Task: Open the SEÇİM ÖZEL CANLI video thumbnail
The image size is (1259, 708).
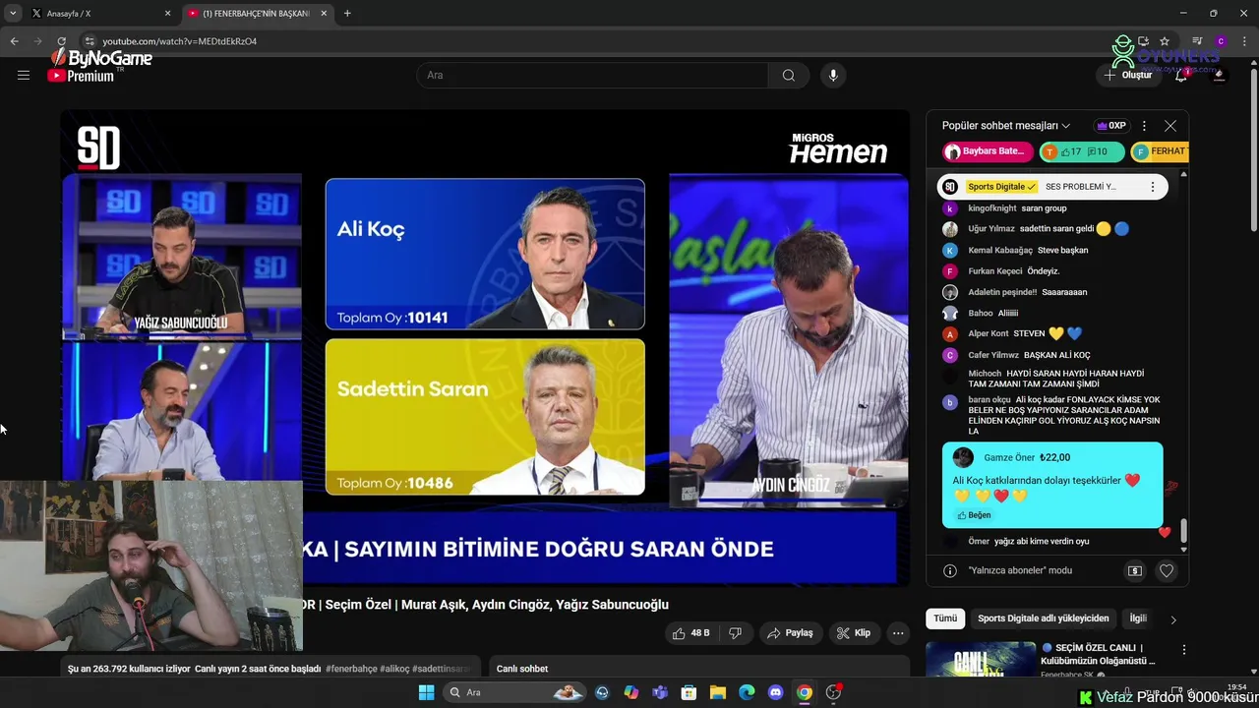Action: [981, 659]
